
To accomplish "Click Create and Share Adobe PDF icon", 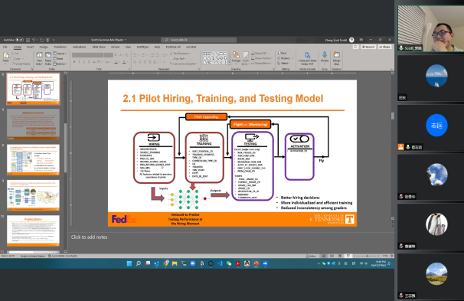I will tap(308, 58).
